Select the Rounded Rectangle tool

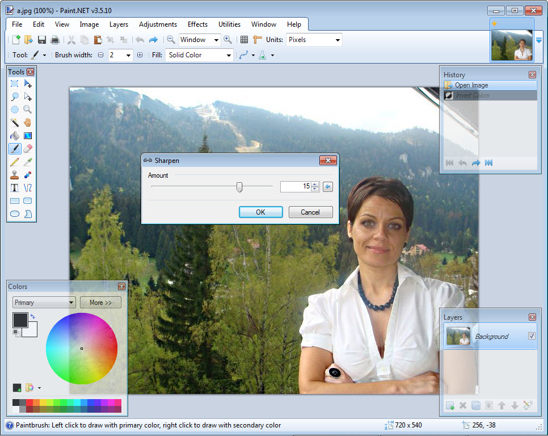pos(28,201)
